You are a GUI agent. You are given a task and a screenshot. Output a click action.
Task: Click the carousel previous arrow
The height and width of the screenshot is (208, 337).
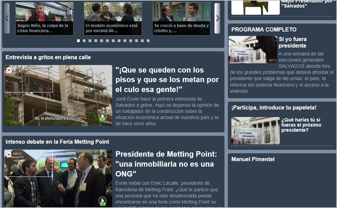(x=7, y=18)
